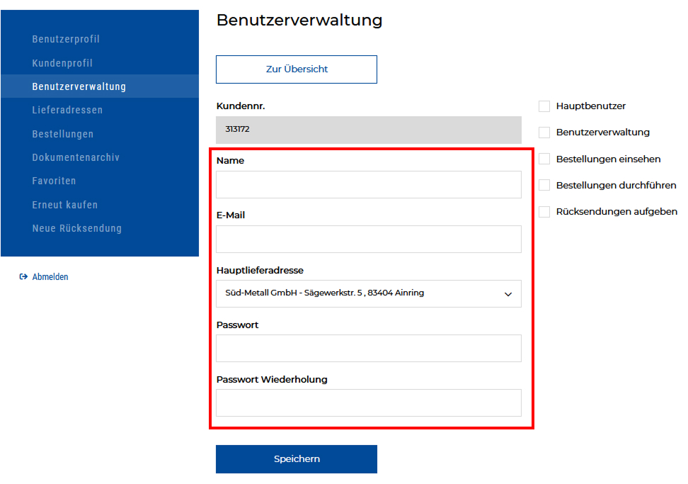Tick the Benutzerverwaltung permission checkbox

(544, 133)
